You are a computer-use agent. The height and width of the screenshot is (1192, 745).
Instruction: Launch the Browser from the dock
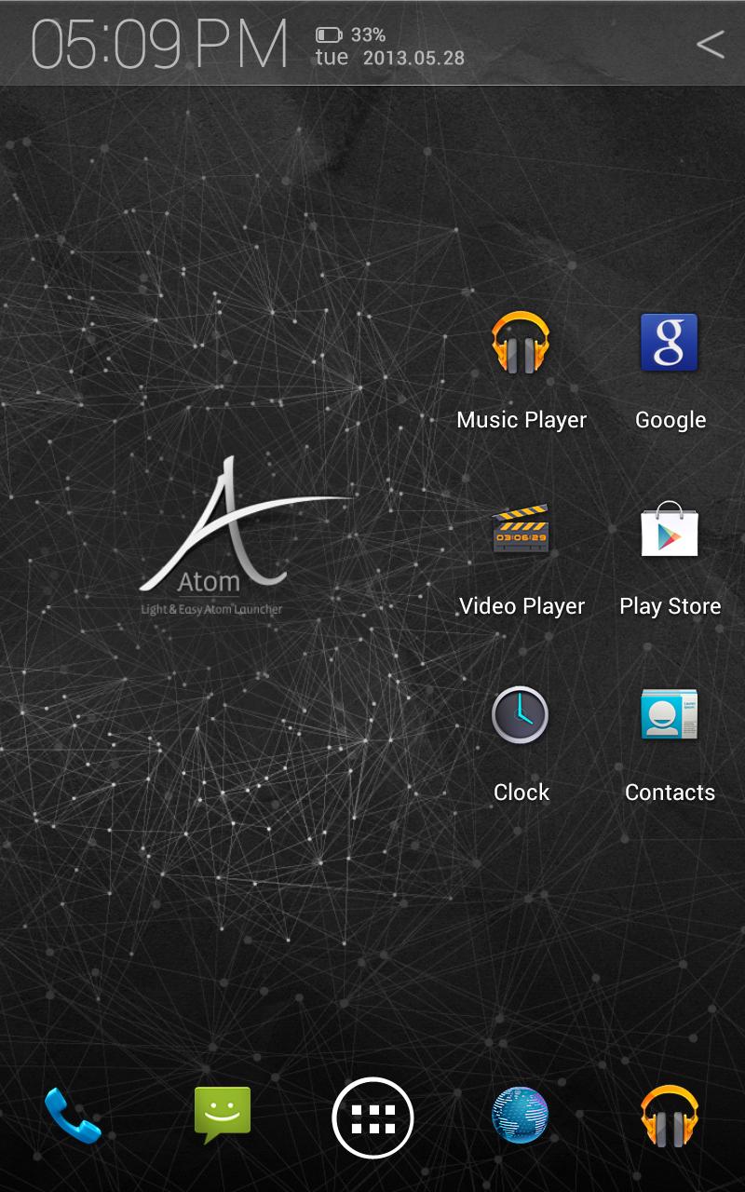[521, 1116]
